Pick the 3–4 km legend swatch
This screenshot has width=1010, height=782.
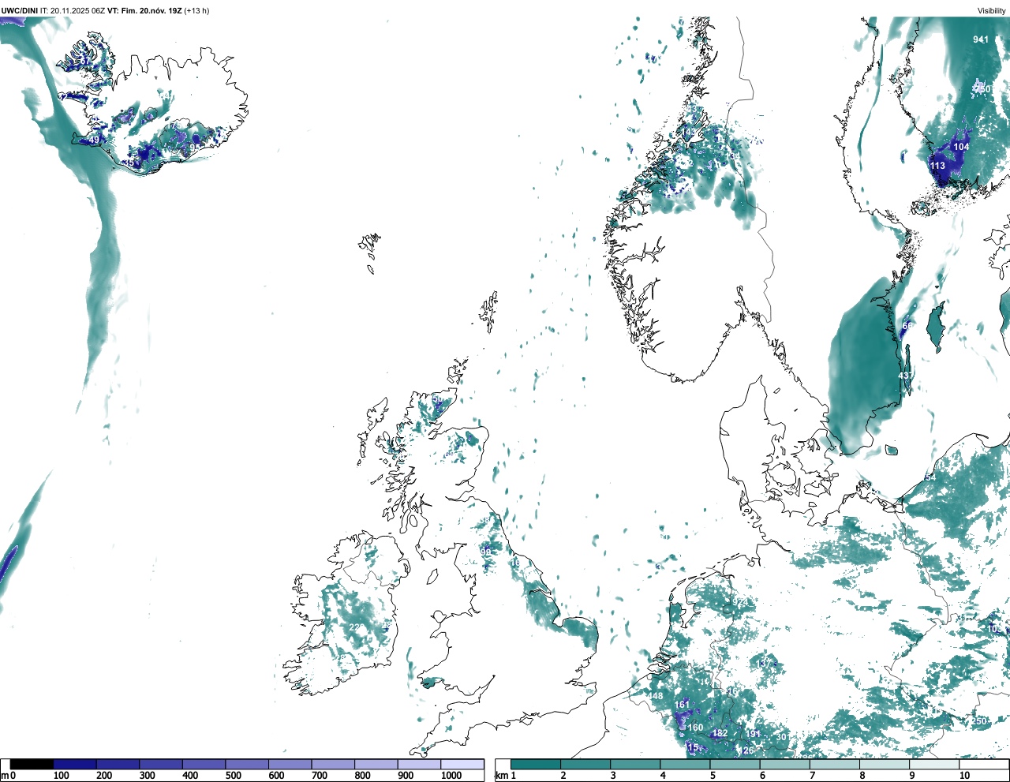coord(635,764)
